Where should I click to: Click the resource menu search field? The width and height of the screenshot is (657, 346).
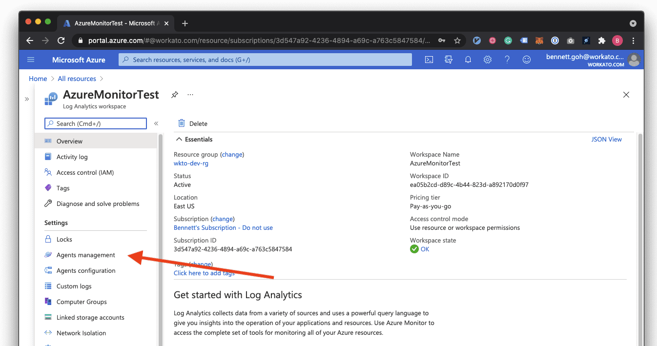coord(96,123)
